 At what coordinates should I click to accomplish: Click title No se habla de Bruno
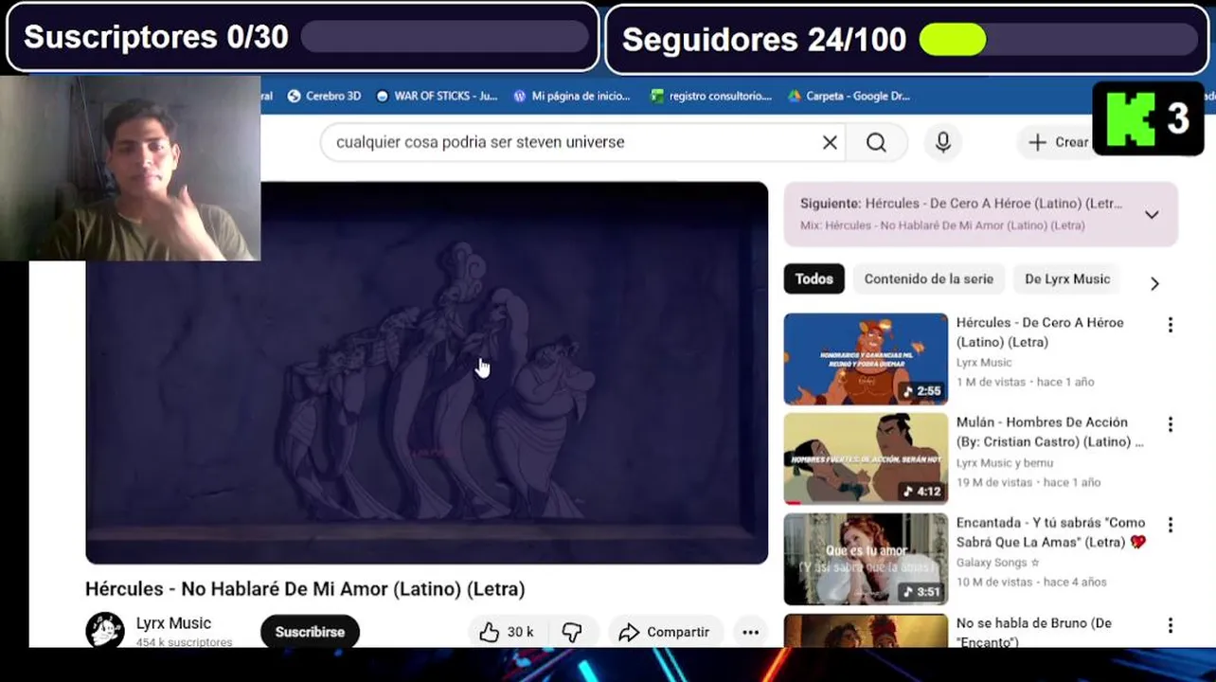[1034, 633]
